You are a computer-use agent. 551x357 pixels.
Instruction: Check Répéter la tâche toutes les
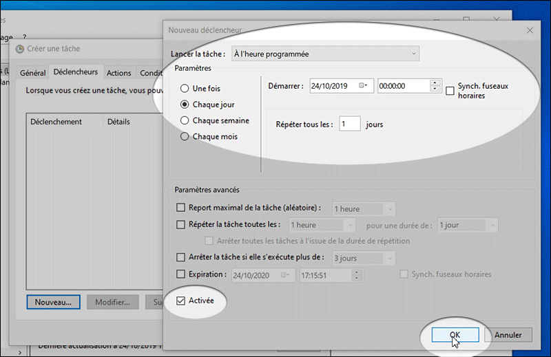coord(181,224)
